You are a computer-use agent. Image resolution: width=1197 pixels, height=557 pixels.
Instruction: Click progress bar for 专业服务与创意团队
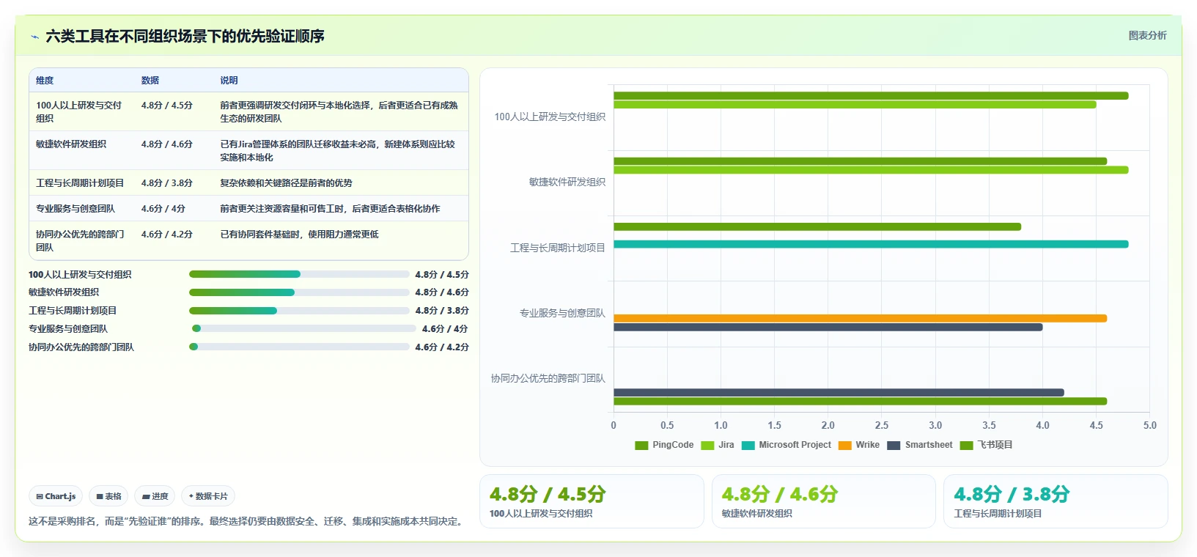pos(303,328)
